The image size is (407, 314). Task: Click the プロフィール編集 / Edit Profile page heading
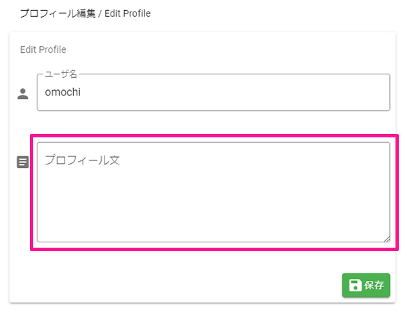pyautogui.click(x=85, y=14)
